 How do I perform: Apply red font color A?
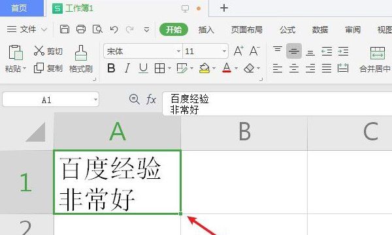(x=227, y=68)
